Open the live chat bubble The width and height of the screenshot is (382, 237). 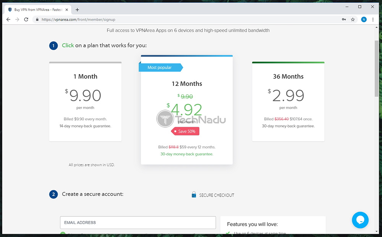coord(360,220)
